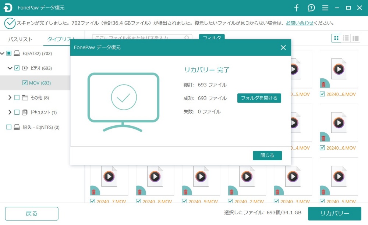Click the deleted trash badge on 20240...3.MOV
Screen dimensions: 368x225
click(x=278, y=191)
